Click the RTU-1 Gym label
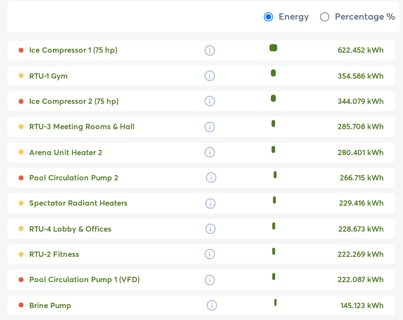This screenshot has width=403, height=320. click(x=48, y=76)
